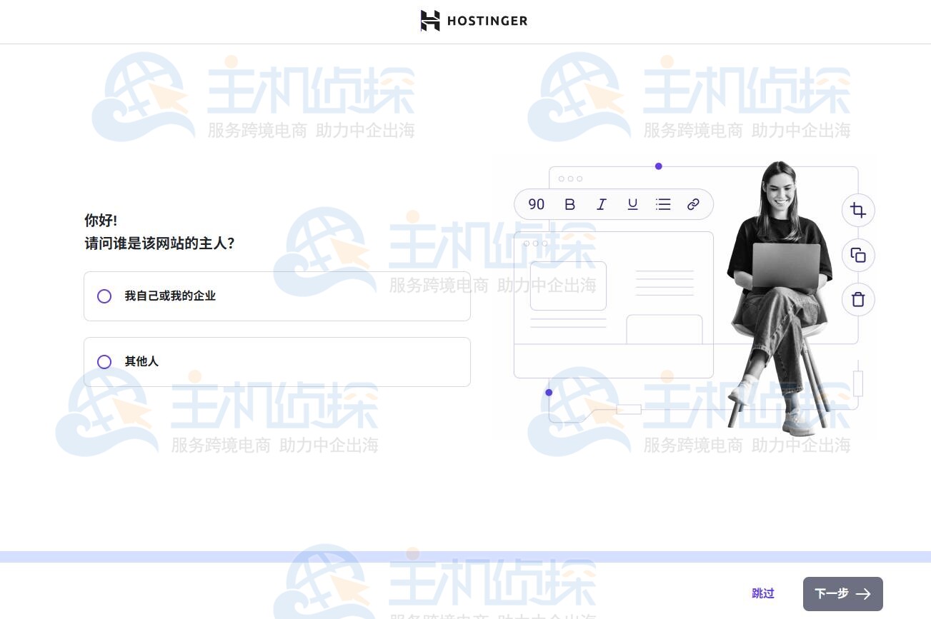Click the 跳过 skip link
This screenshot has height=619, width=931.
pos(763,593)
